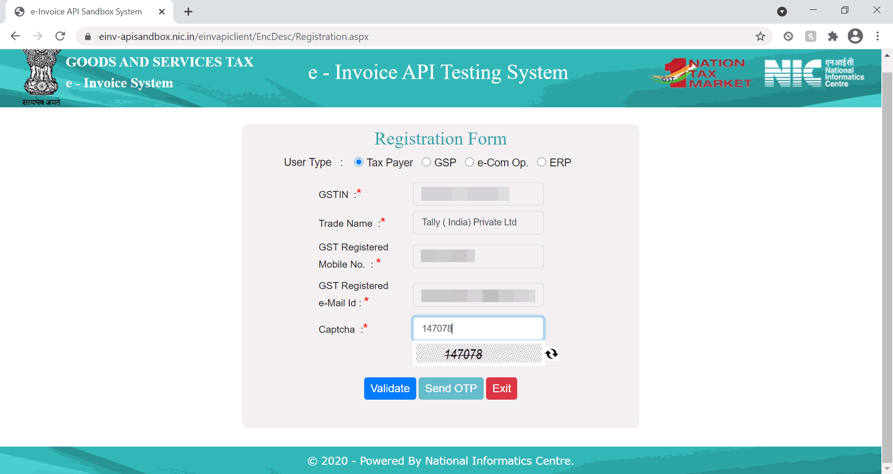The height and width of the screenshot is (474, 893).
Task: Click the Send OTP button
Action: click(451, 388)
